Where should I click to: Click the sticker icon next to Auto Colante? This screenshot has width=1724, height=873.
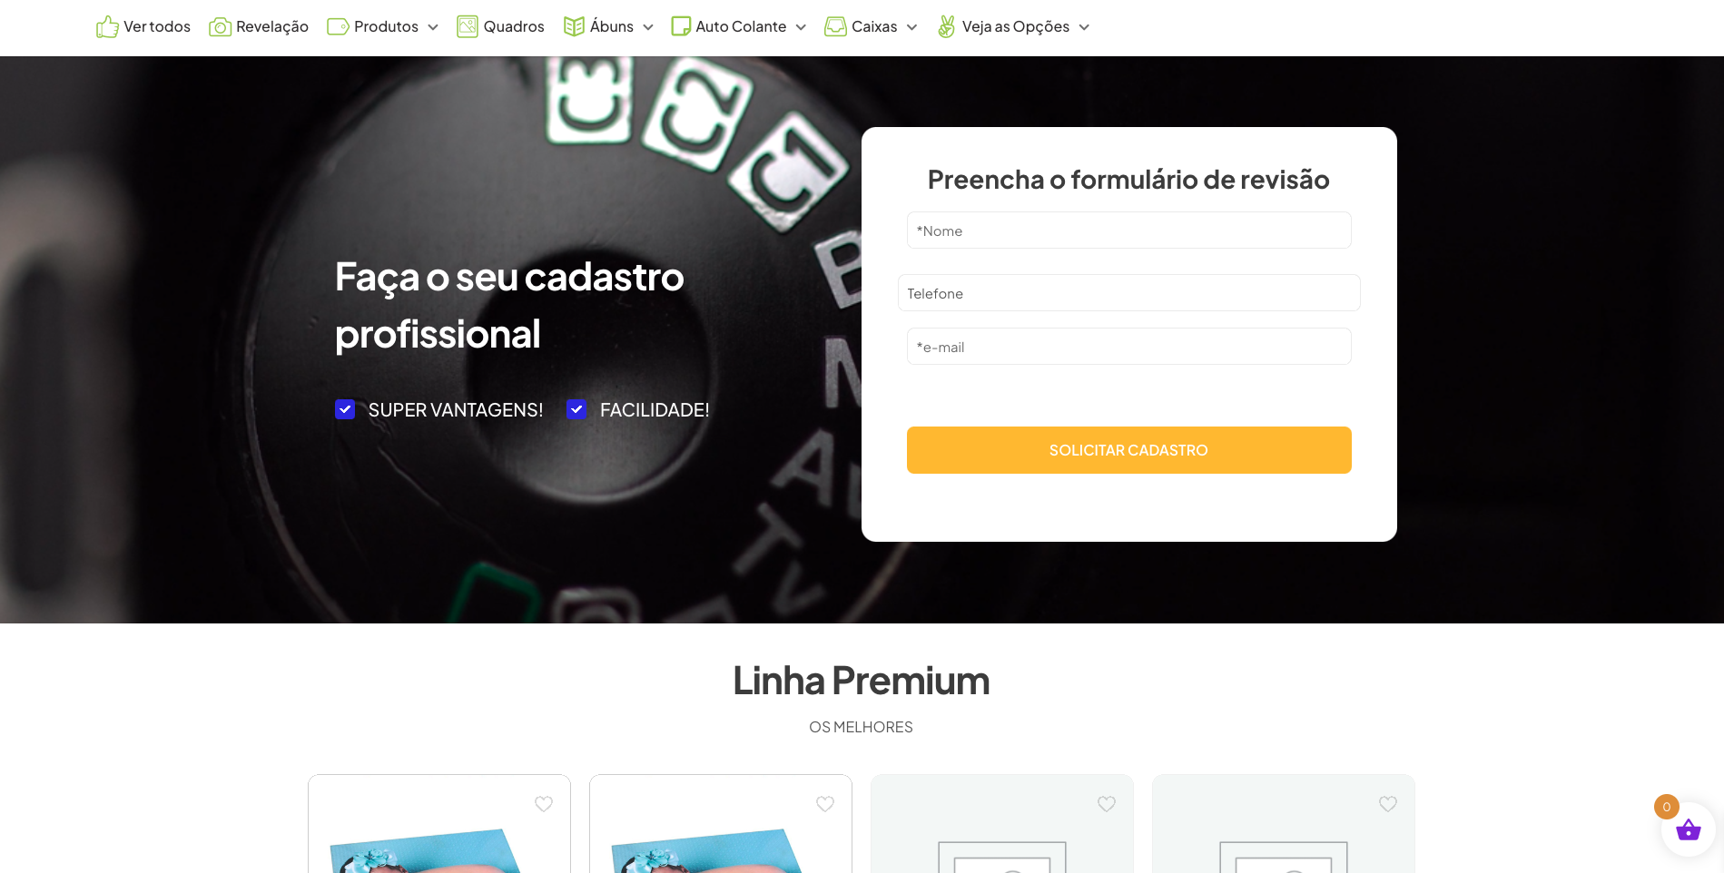(681, 26)
